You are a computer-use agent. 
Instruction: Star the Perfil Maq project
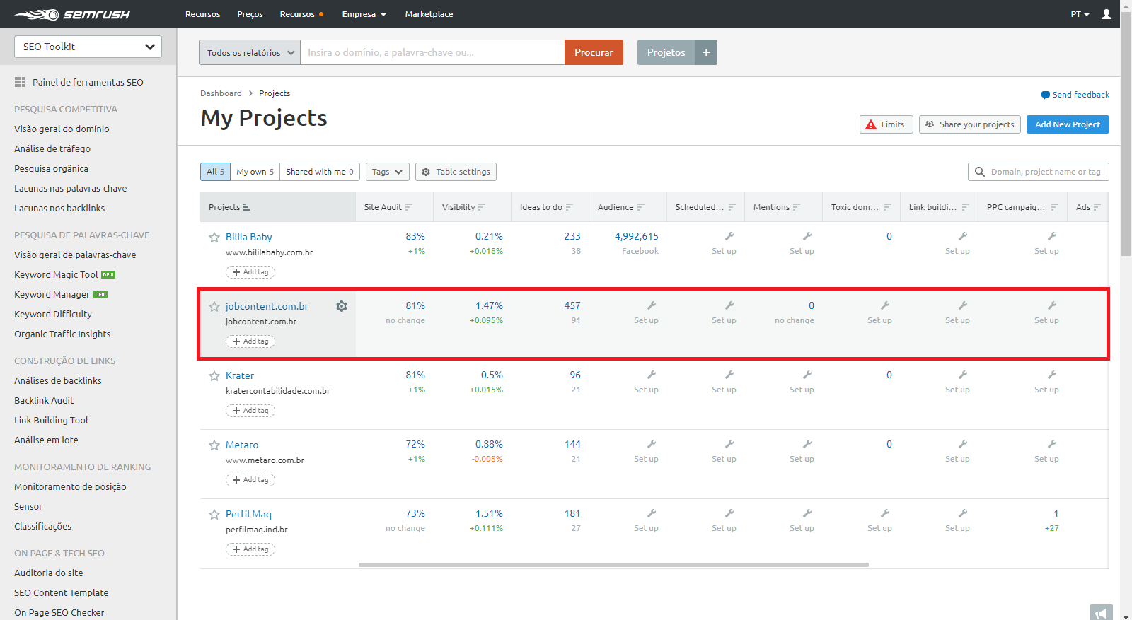214,515
